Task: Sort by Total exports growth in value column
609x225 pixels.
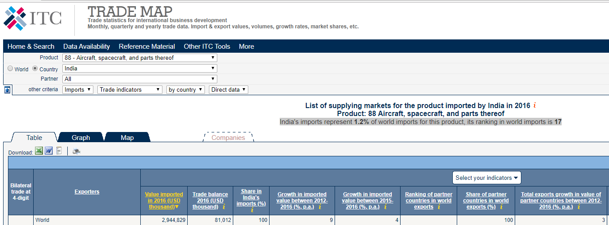Action: click(x=561, y=201)
